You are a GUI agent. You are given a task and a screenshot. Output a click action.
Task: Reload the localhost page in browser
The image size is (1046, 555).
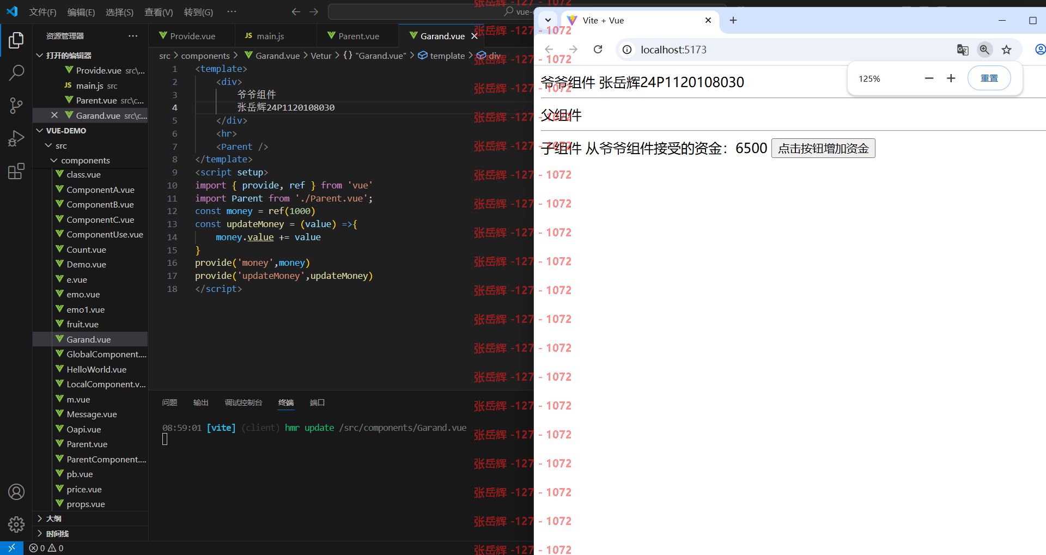[598, 50]
